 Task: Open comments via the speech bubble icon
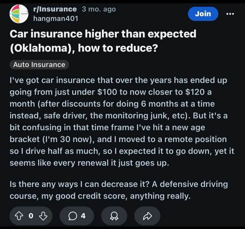(72, 216)
